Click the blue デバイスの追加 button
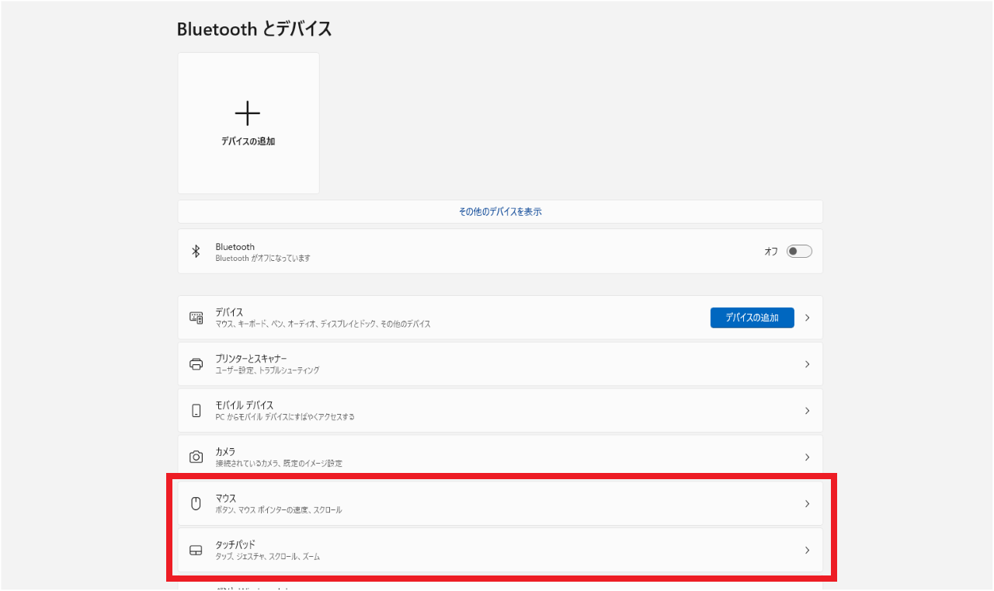The image size is (994, 591). pyautogui.click(x=752, y=318)
